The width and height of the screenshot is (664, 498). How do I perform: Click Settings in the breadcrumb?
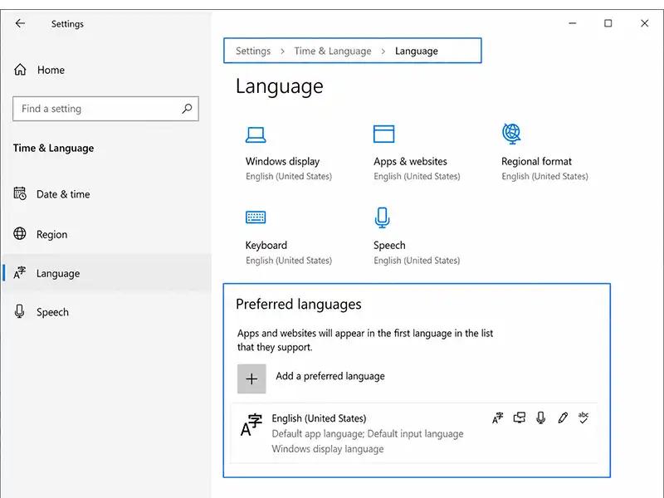[x=253, y=51]
